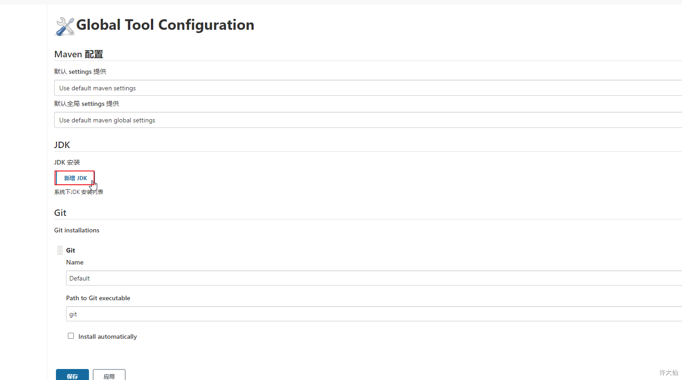Image resolution: width=682 pixels, height=380 pixels.
Task: Click the 'Git installations' label
Action: [77, 230]
